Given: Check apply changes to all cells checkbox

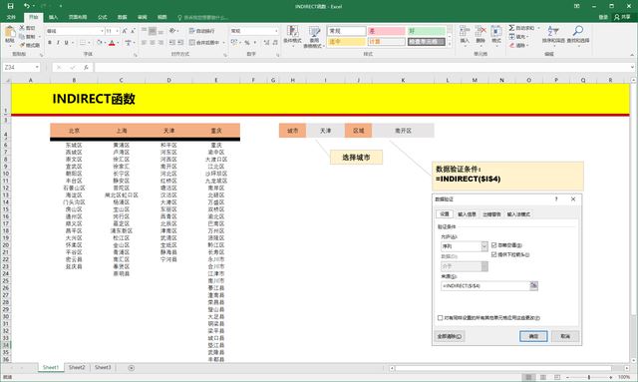Looking at the screenshot, I should coord(440,317).
